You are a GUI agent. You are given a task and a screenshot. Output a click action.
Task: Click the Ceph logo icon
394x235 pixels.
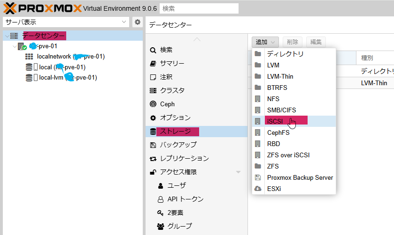click(x=153, y=104)
